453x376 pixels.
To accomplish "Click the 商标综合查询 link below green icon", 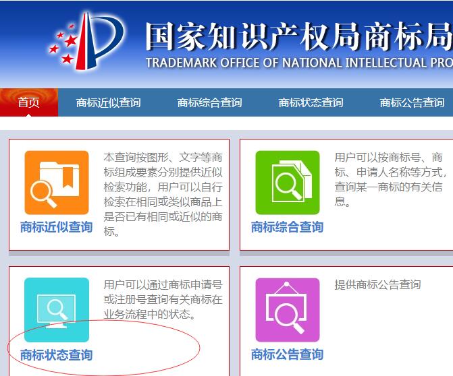I will [287, 227].
